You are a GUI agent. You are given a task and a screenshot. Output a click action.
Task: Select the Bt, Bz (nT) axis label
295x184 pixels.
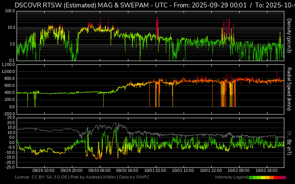(289, 142)
